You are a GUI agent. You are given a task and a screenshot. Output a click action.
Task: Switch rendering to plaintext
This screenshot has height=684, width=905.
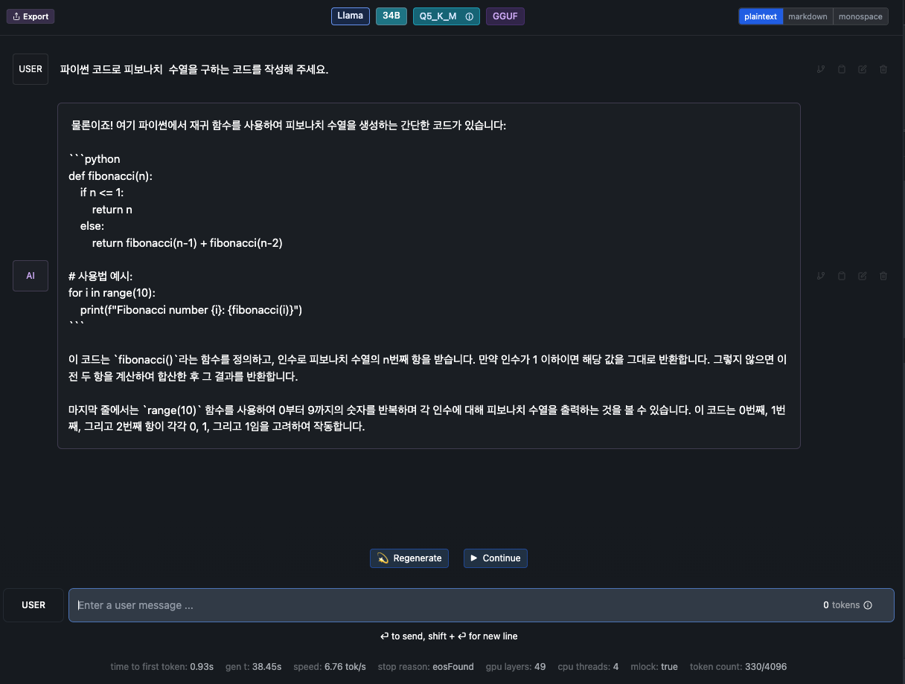pos(761,16)
